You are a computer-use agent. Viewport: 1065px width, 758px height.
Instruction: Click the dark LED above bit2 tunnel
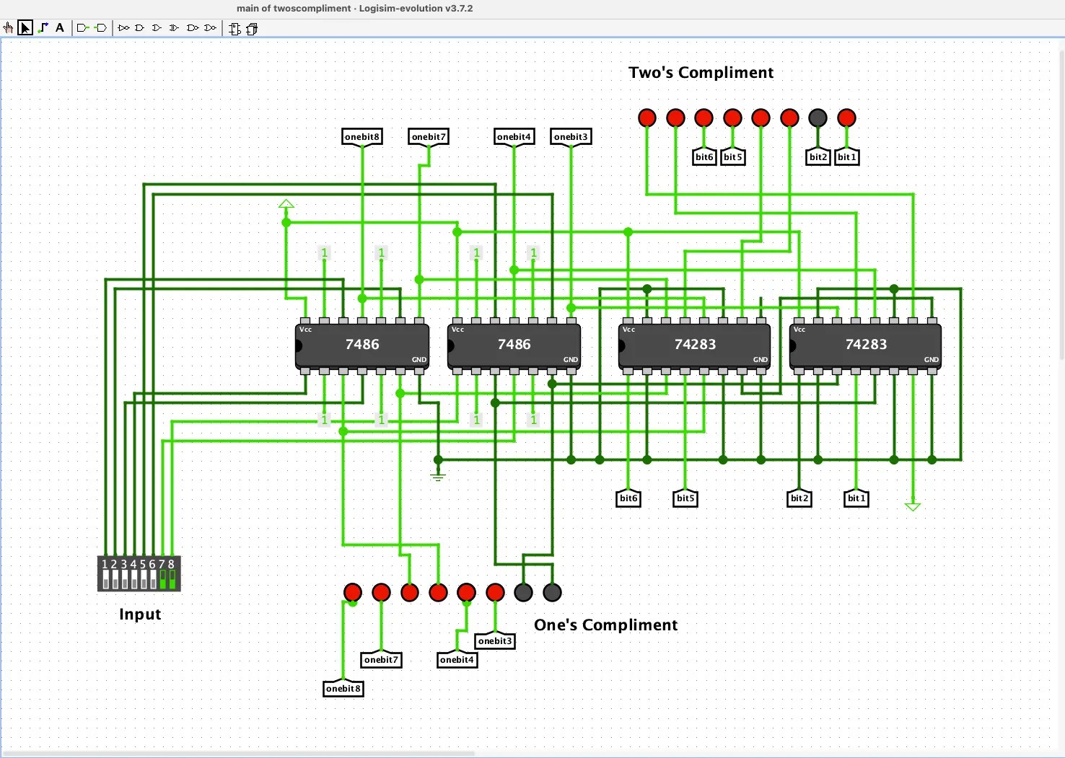click(818, 118)
